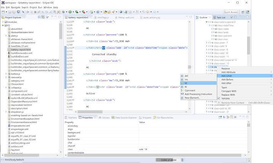Click the Open Perspective icon

coord(243,12)
